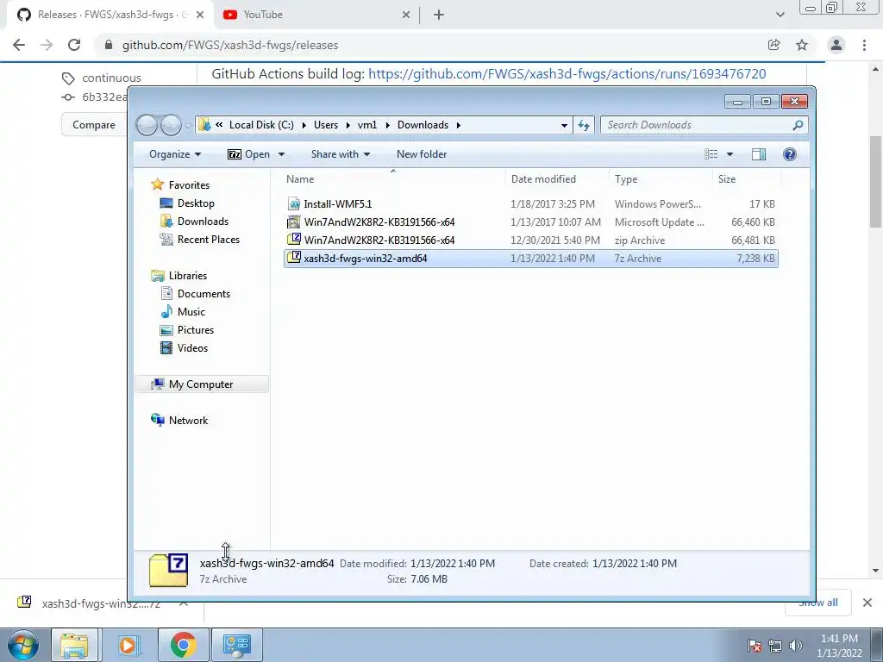Sort by Date modified column header

pos(557,179)
